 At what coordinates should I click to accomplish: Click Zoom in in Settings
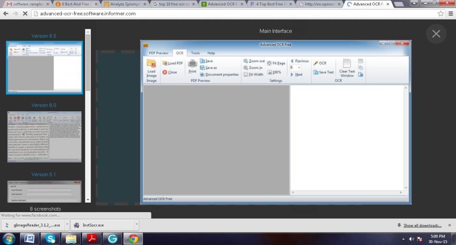253,68
